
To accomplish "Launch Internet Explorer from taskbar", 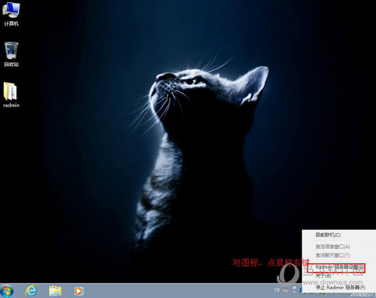I will click(x=31, y=291).
